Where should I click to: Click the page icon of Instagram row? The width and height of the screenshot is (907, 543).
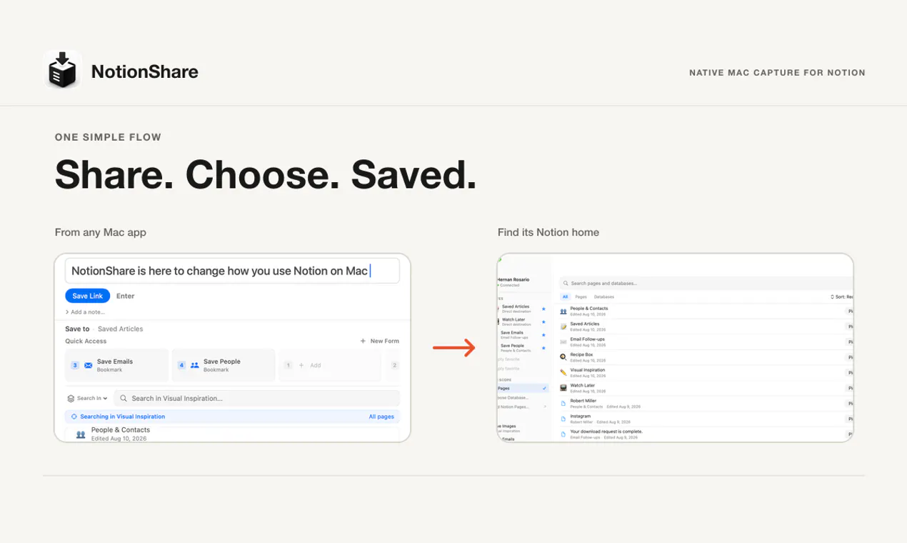[x=563, y=419]
